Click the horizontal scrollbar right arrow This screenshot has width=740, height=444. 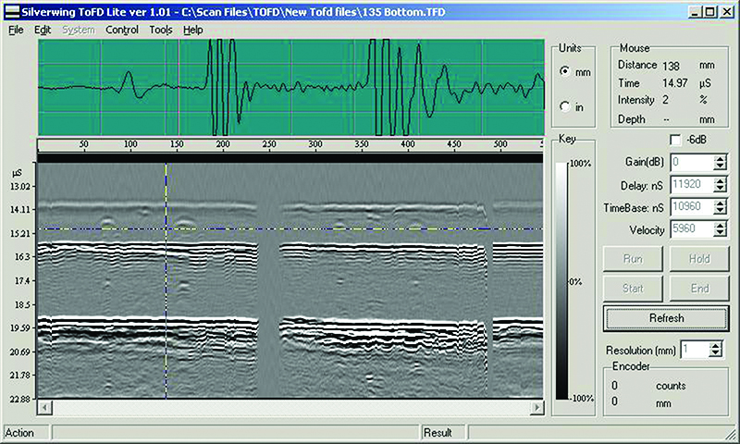537,408
